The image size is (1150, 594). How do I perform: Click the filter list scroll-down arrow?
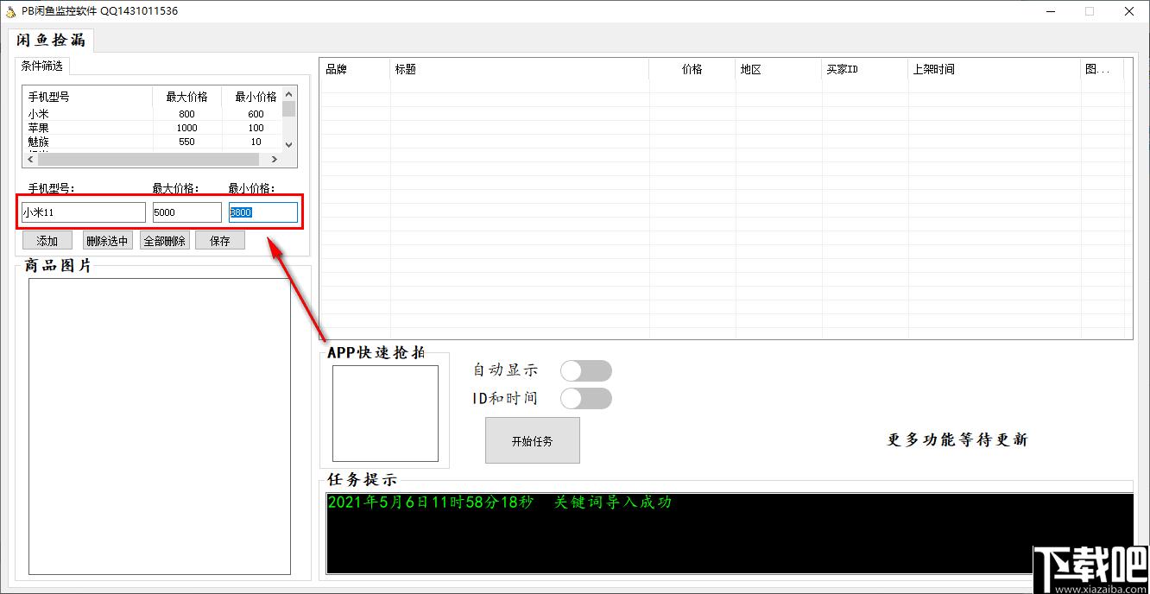(289, 145)
